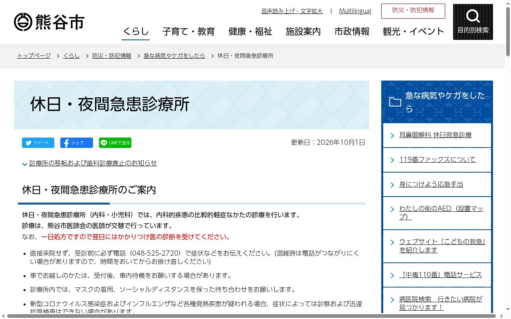Click the horizontal scrollbar thumb
511x319 pixels.
tap(252, 316)
